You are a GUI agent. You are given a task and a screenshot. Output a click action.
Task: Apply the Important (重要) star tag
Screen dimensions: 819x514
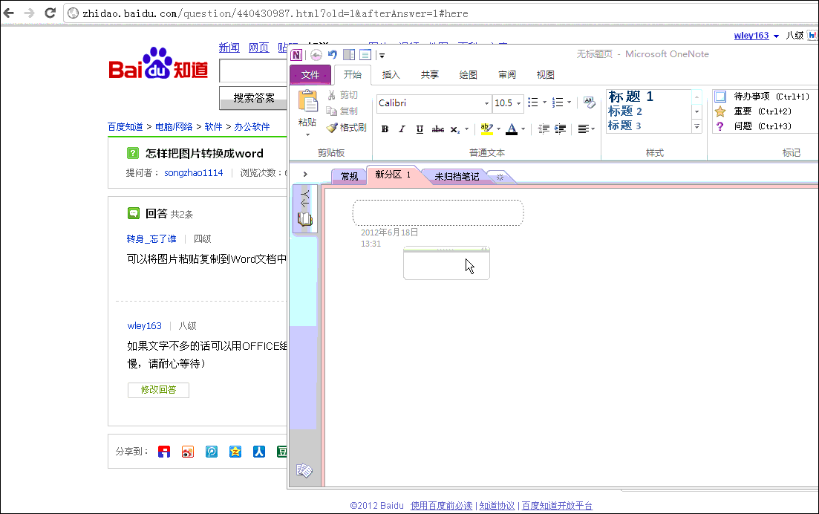point(720,111)
